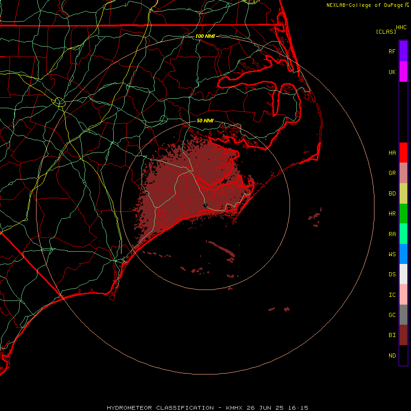This screenshot has height=411, width=411.
Task: Click the HA red legend swatch
Action: coord(403,153)
